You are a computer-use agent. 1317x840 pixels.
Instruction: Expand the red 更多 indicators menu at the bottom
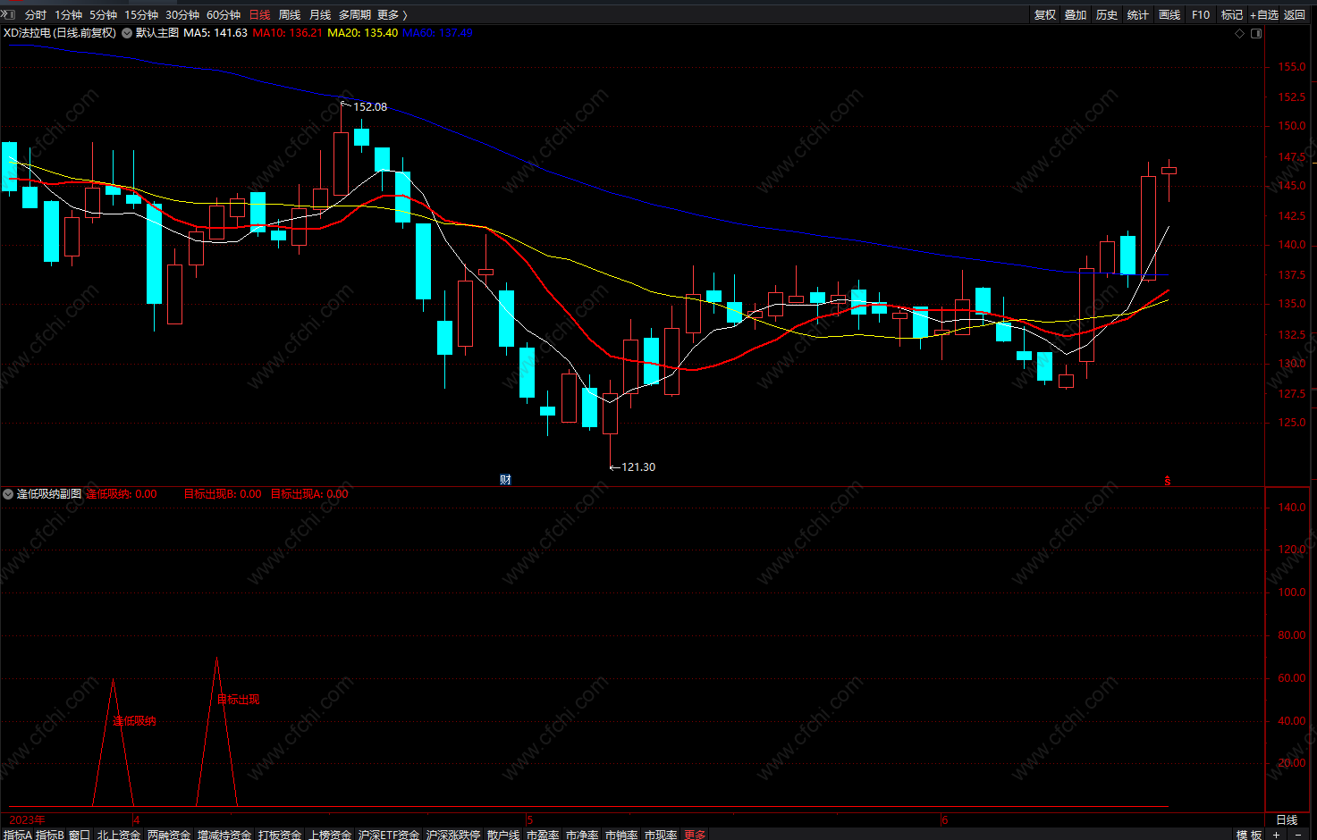pos(695,835)
